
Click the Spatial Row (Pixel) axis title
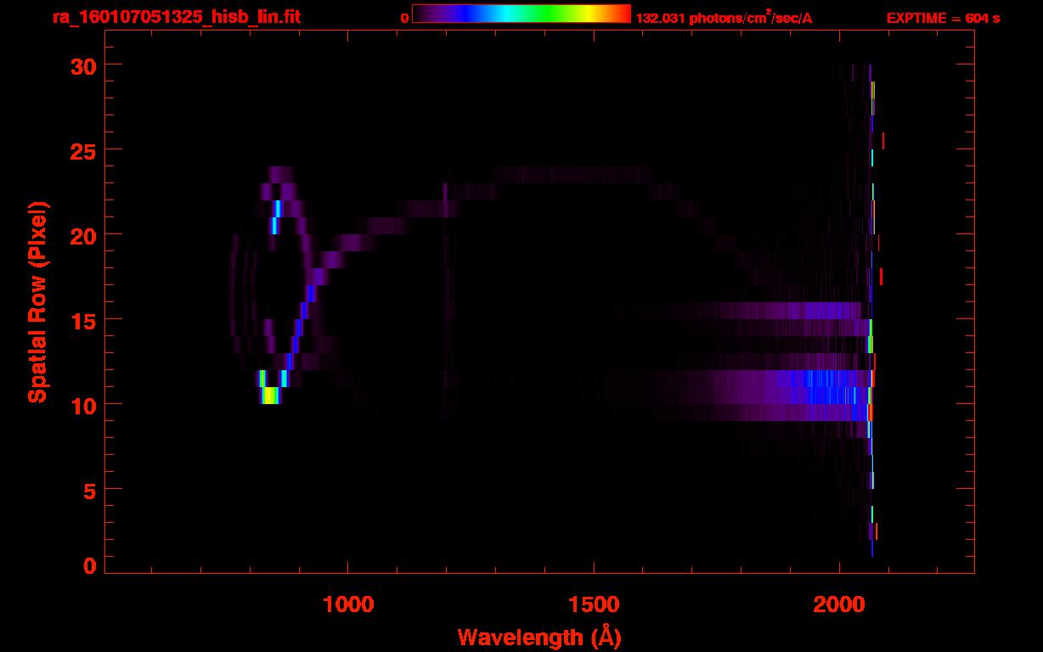[x=38, y=302]
